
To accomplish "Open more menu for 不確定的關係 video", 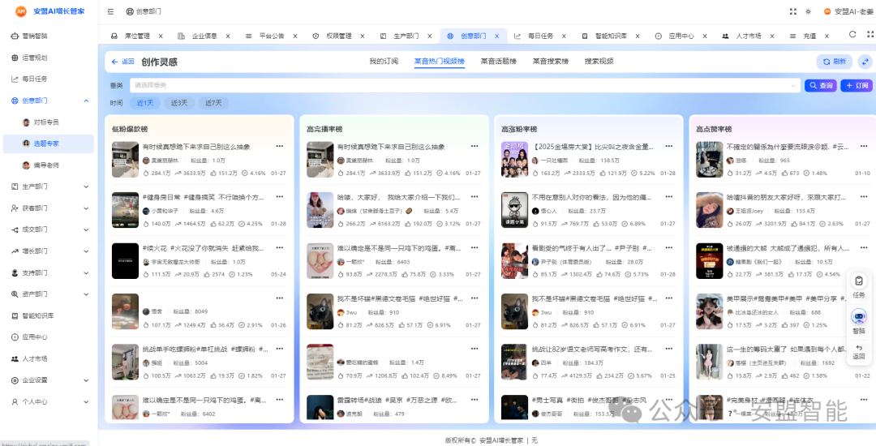I will (x=864, y=146).
